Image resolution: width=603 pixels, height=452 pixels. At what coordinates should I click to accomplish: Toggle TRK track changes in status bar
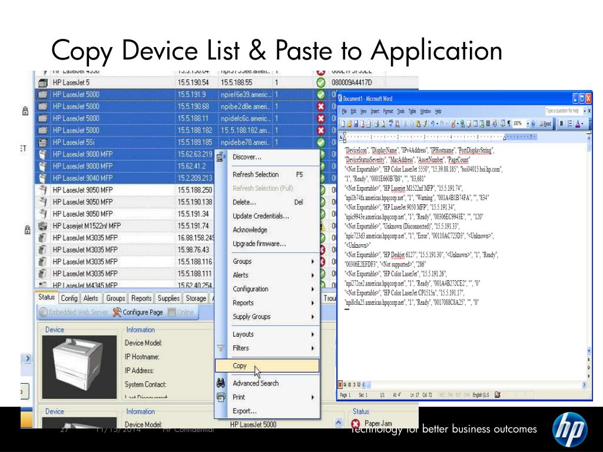tap(450, 395)
